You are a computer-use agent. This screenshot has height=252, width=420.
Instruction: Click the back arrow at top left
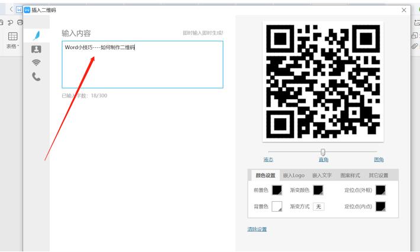11,9
